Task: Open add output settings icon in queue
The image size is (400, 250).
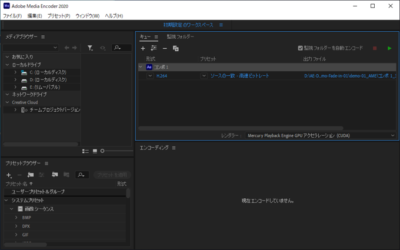Action: pyautogui.click(x=154, y=48)
